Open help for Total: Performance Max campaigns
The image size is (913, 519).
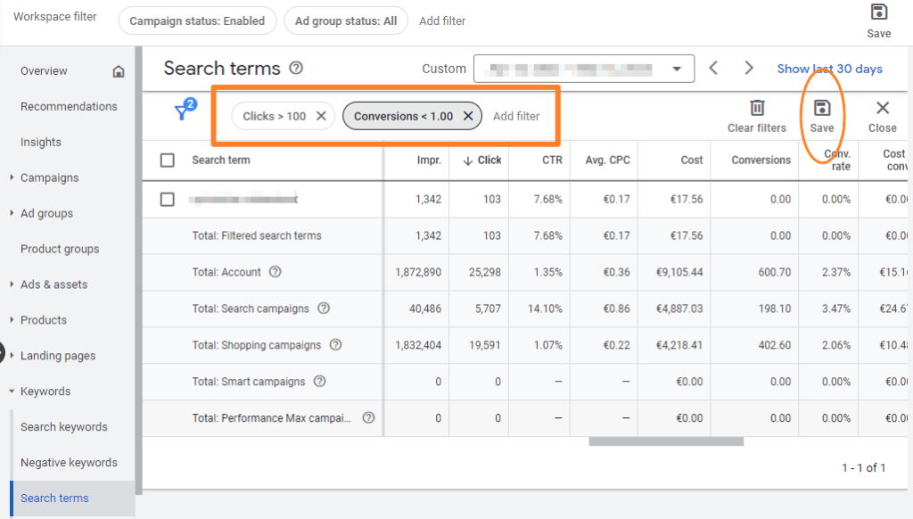click(x=368, y=417)
